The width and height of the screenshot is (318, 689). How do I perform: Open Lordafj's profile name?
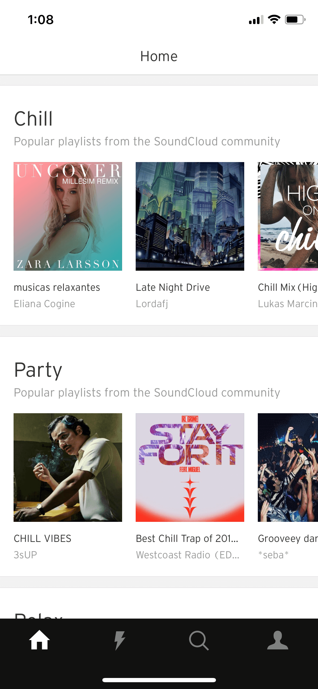coord(152,304)
